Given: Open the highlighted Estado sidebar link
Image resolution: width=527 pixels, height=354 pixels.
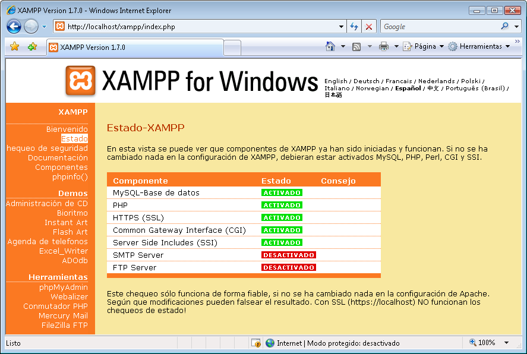Looking at the screenshot, I should coord(74,139).
